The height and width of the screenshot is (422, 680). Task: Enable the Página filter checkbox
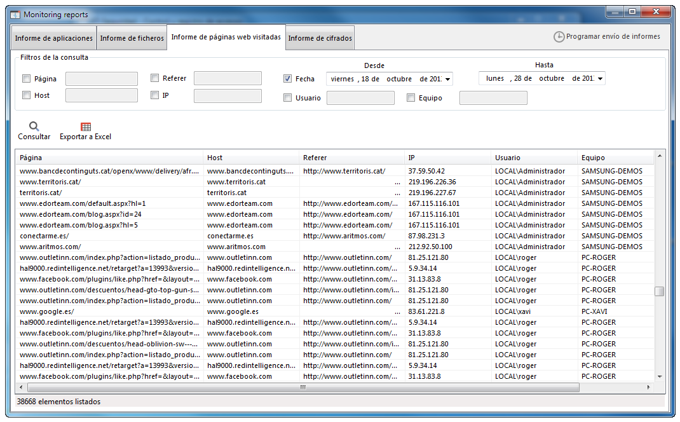27,79
